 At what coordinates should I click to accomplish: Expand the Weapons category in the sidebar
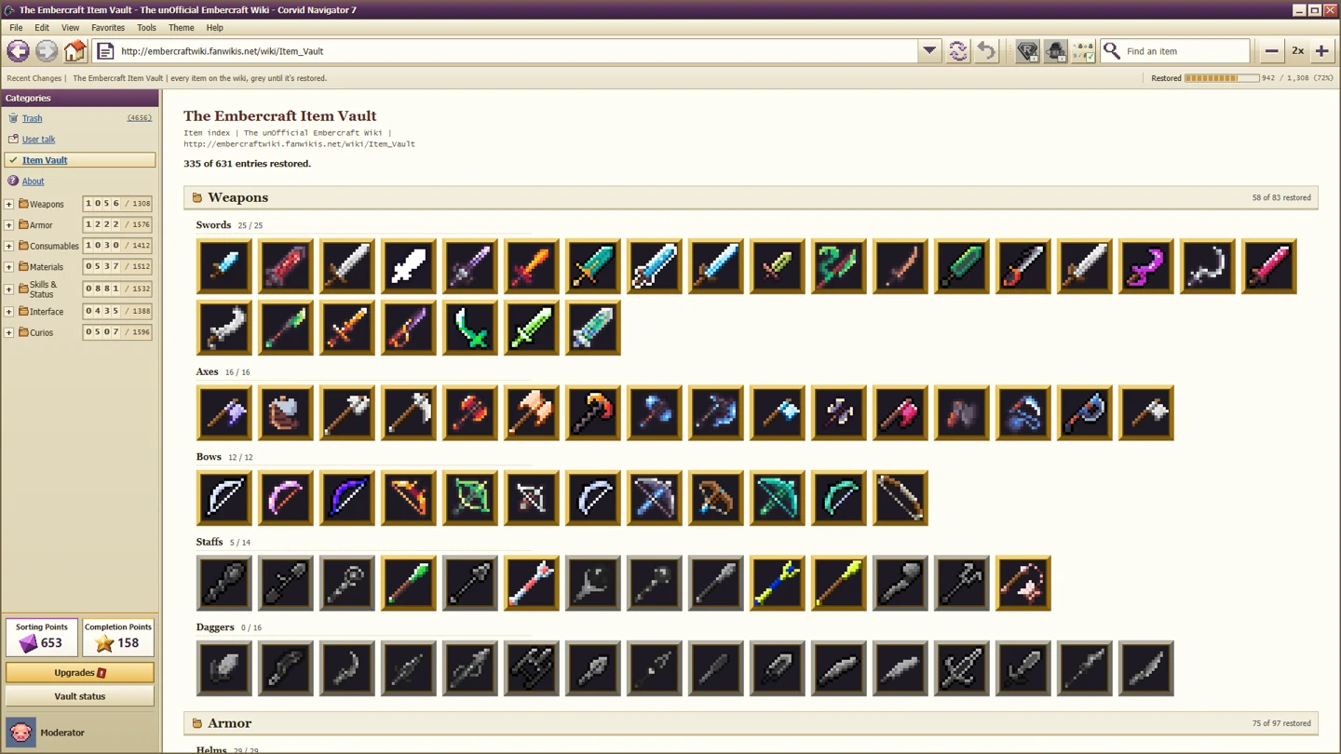point(9,204)
